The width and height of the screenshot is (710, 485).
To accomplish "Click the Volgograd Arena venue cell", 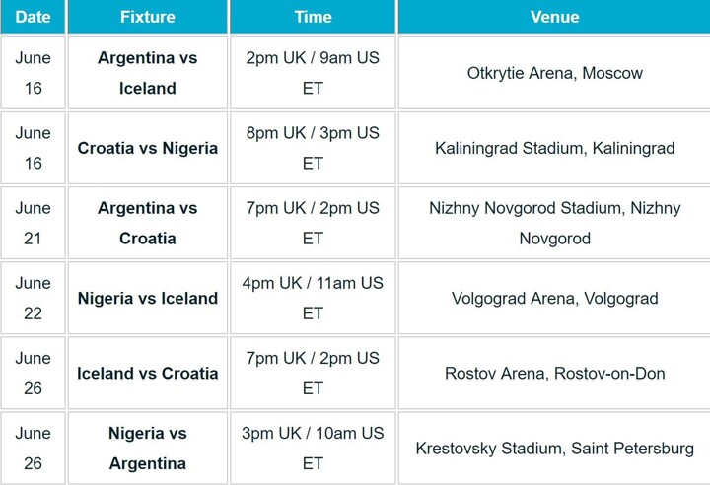I will (554, 298).
